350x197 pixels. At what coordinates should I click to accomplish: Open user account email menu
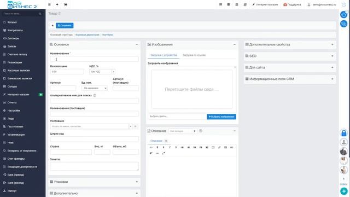[x=322, y=4]
